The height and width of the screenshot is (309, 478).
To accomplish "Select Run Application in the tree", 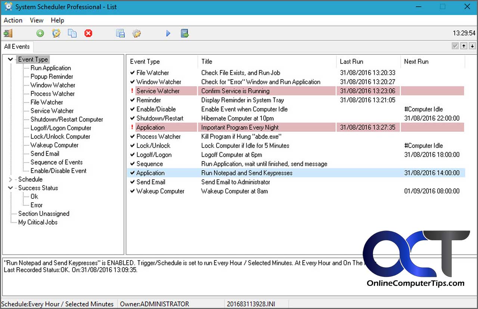I will (x=51, y=68).
